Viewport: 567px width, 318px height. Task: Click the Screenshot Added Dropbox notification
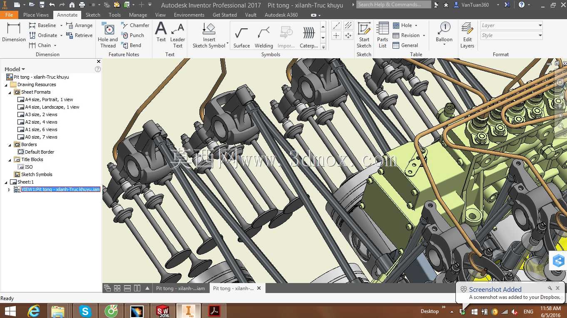511,293
